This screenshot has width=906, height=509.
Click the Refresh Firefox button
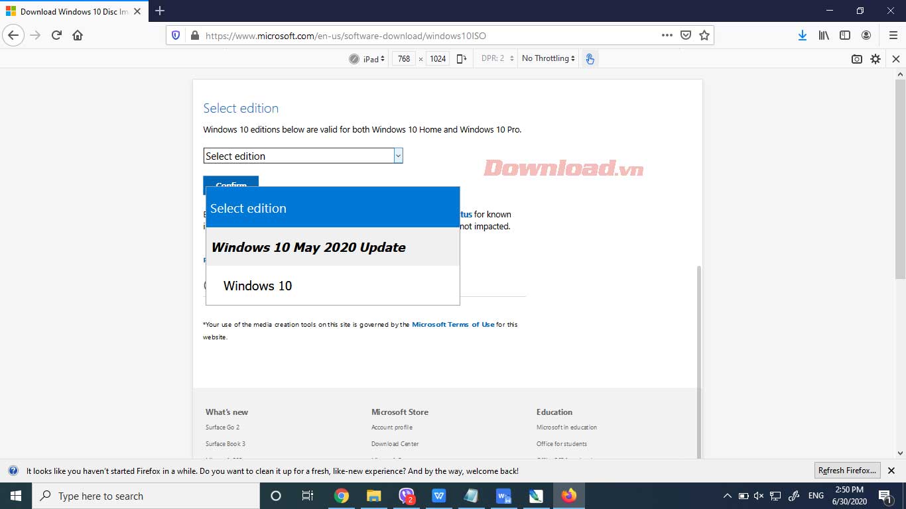[848, 471]
